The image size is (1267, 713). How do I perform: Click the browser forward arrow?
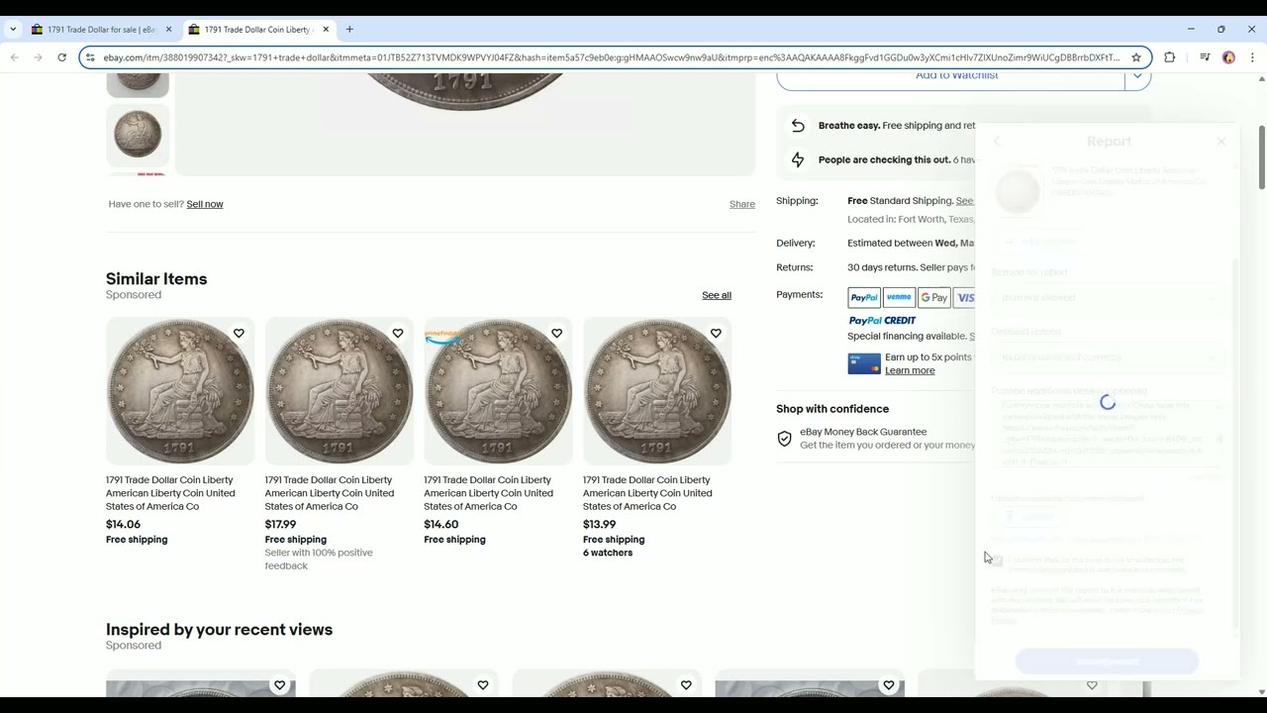coord(38,57)
